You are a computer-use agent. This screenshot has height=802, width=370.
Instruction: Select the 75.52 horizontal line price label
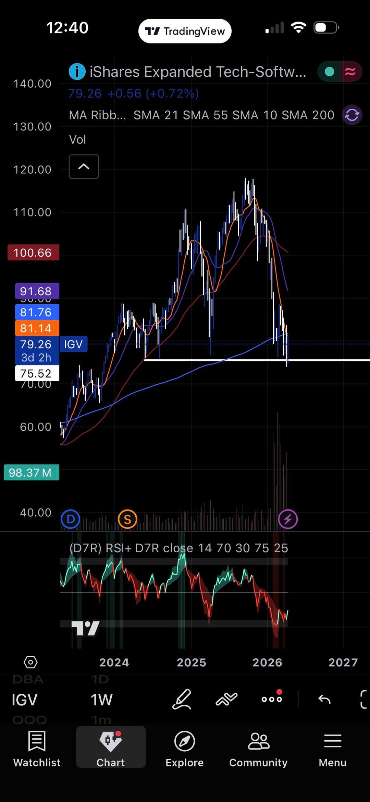(37, 373)
